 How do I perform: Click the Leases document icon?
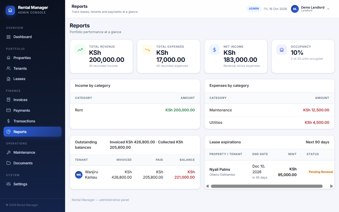9,79
